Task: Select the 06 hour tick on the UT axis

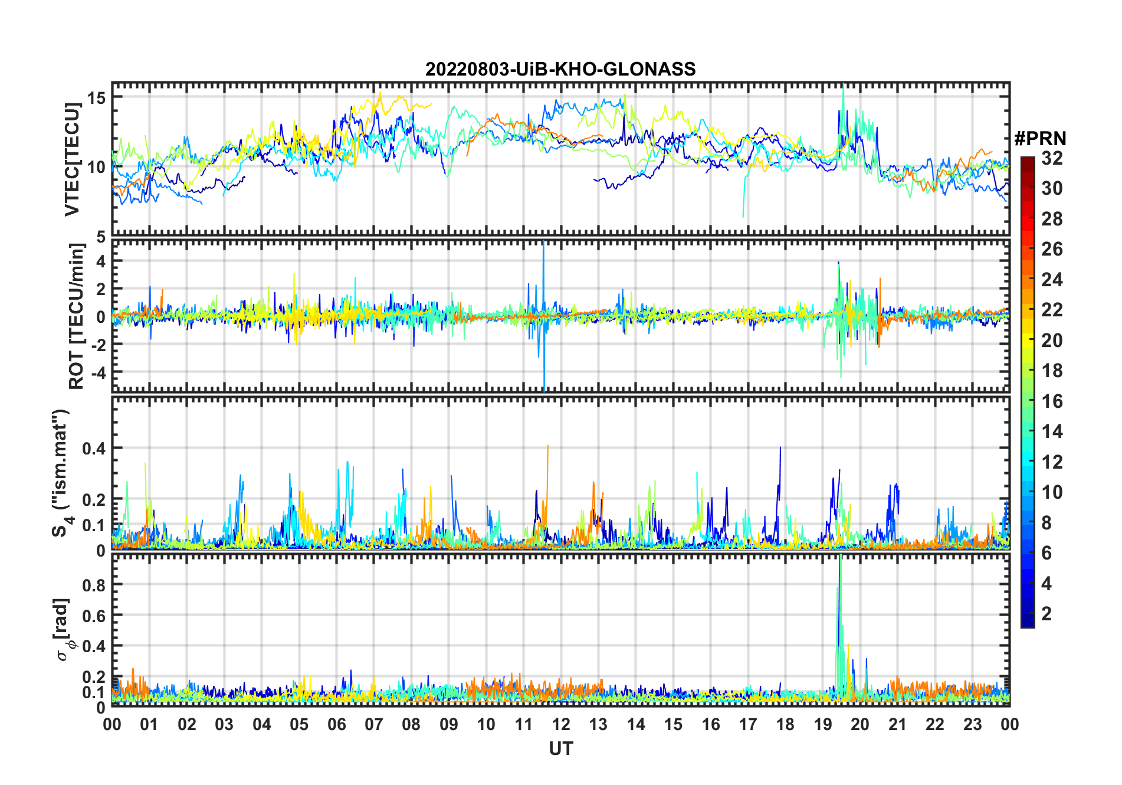Action: pos(337,724)
